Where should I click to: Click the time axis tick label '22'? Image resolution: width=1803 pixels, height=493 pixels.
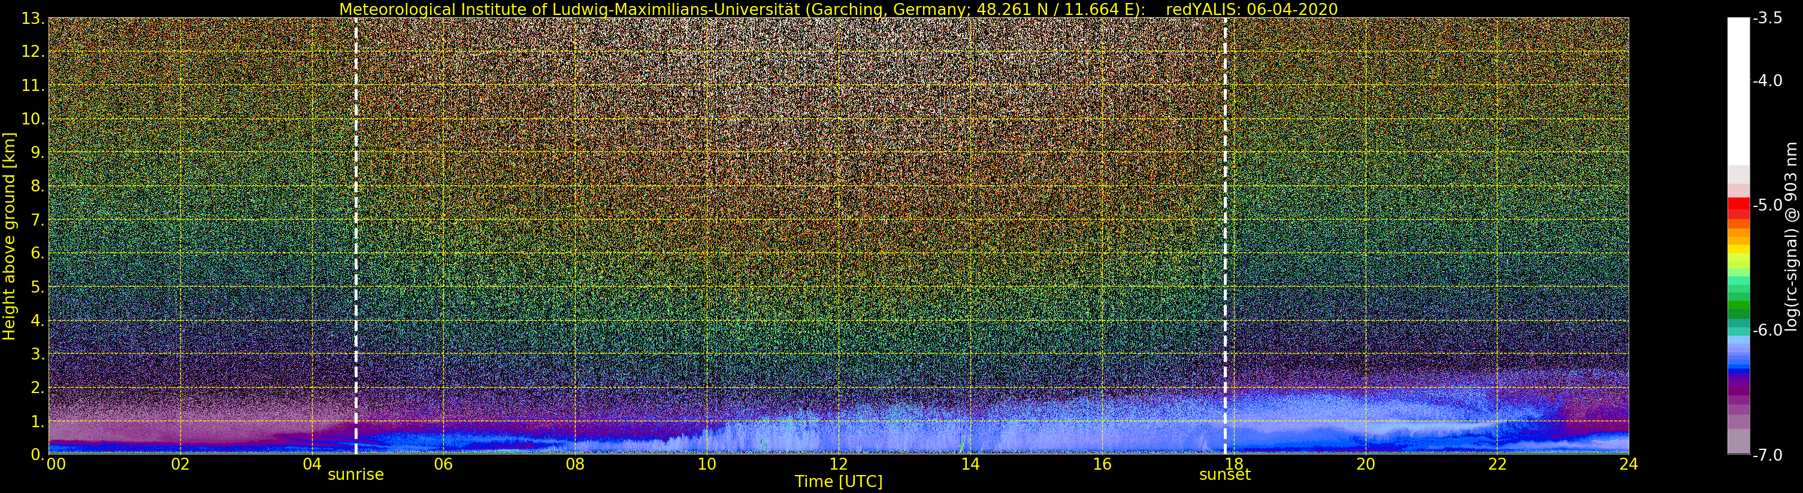coord(1497,464)
